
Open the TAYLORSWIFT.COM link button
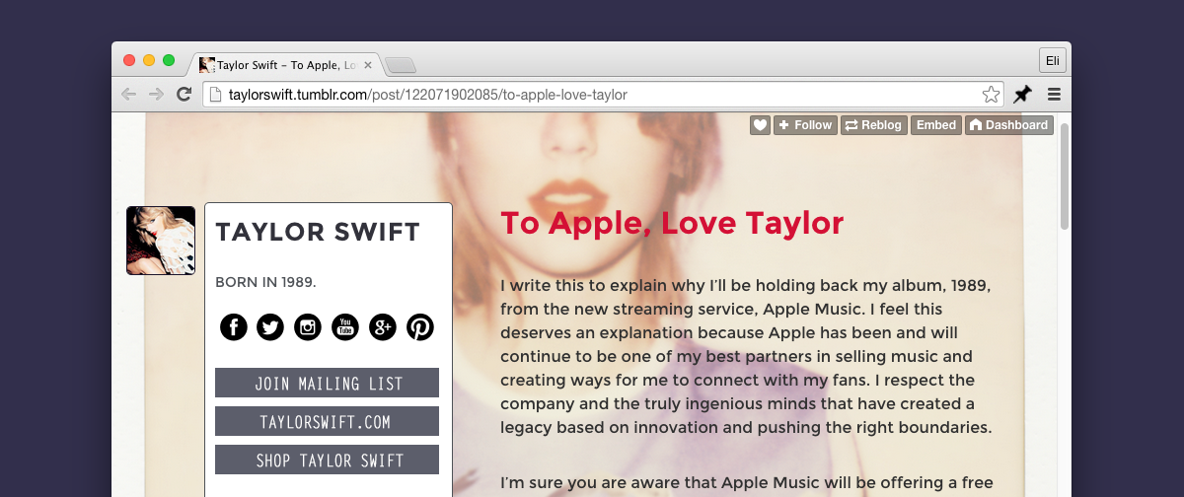[327, 421]
